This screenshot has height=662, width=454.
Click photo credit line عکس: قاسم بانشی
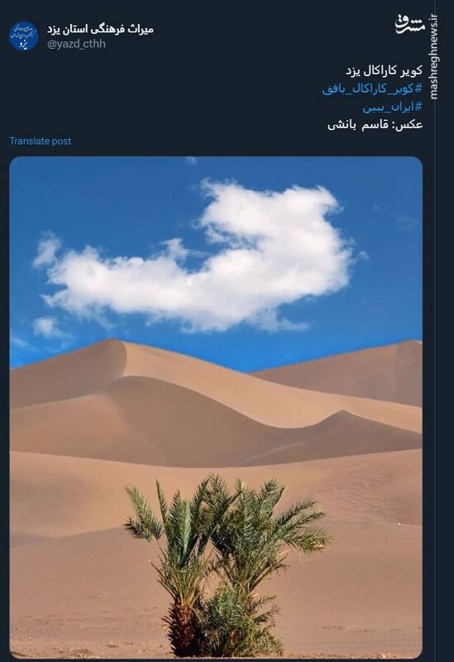pyautogui.click(x=375, y=125)
